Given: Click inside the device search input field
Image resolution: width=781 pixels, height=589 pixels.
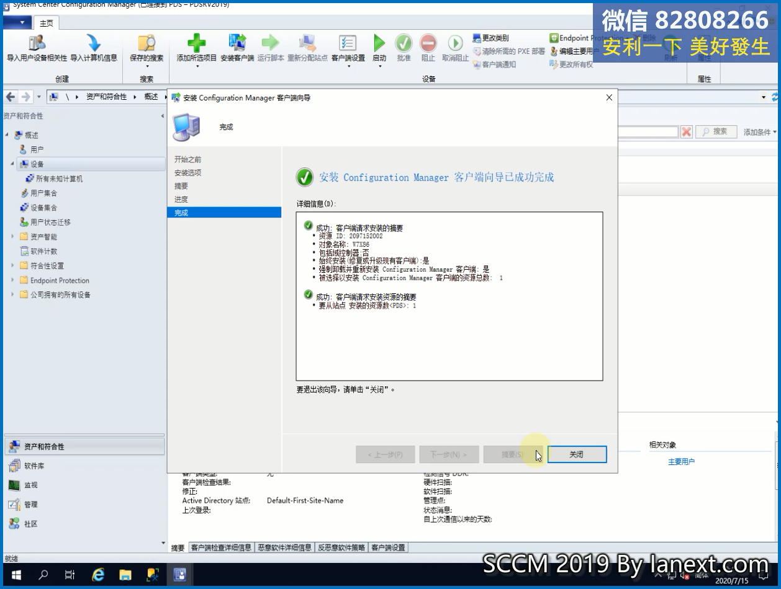Looking at the screenshot, I should click(x=647, y=132).
